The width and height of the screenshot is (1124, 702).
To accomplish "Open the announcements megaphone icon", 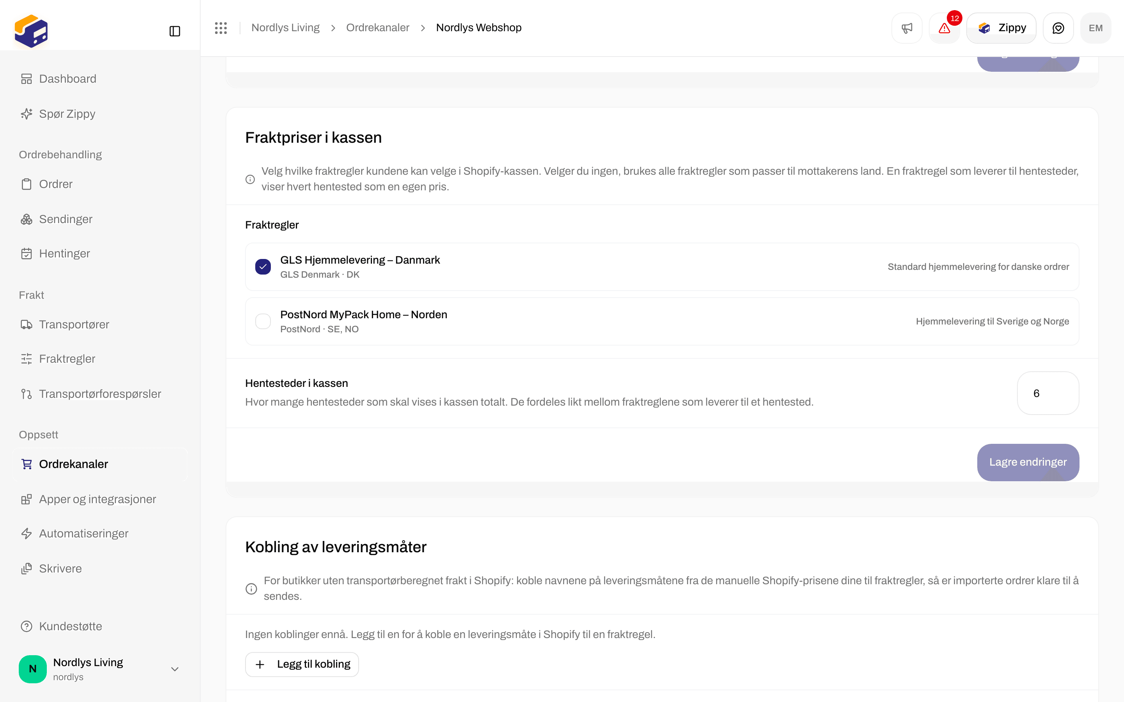I will (x=907, y=28).
